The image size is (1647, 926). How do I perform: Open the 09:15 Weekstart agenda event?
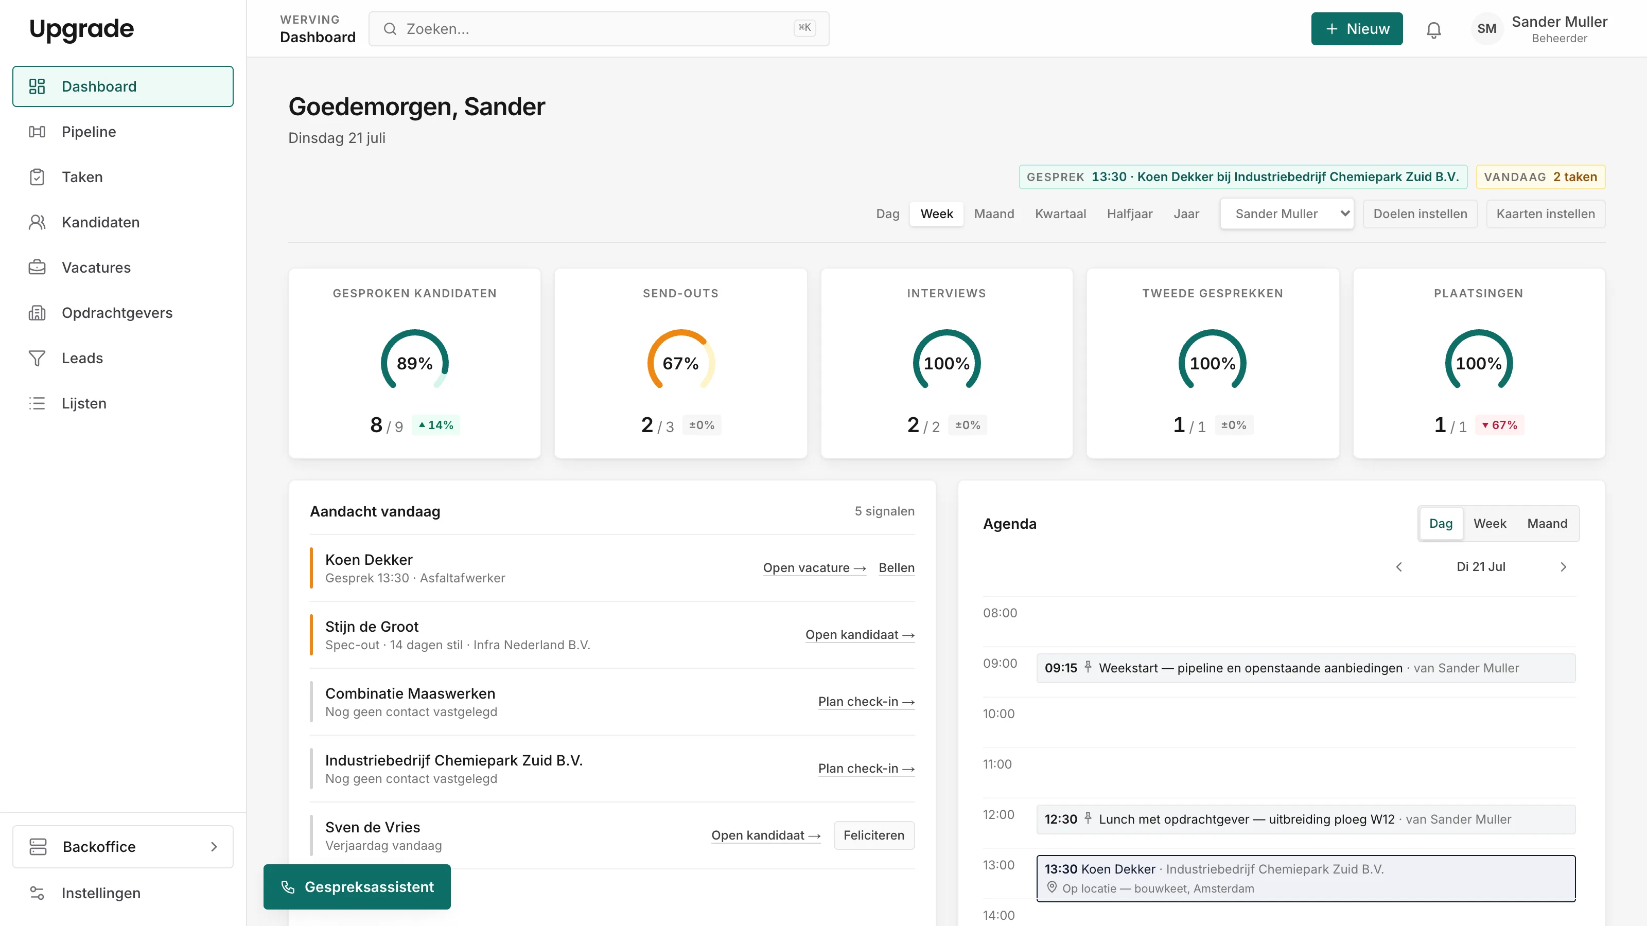pos(1306,668)
